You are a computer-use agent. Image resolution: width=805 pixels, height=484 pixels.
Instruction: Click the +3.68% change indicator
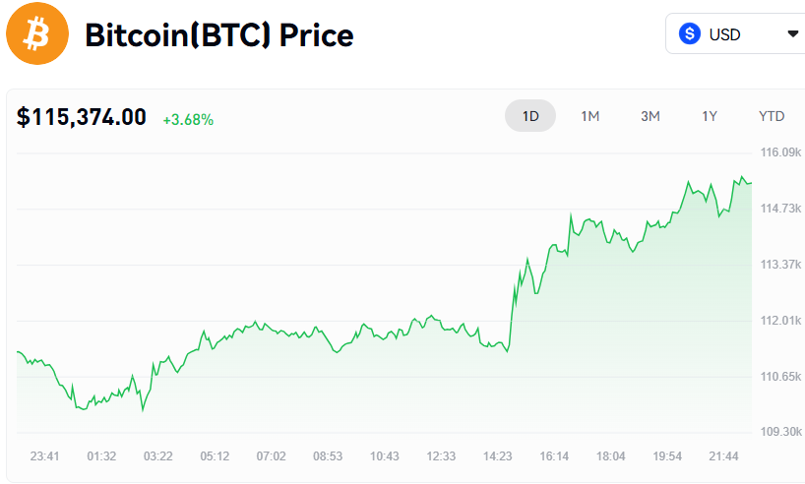coord(188,119)
